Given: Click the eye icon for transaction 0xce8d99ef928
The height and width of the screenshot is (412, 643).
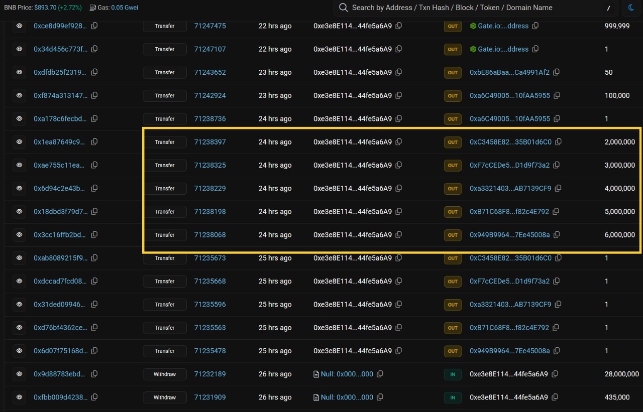Looking at the screenshot, I should pos(19,26).
